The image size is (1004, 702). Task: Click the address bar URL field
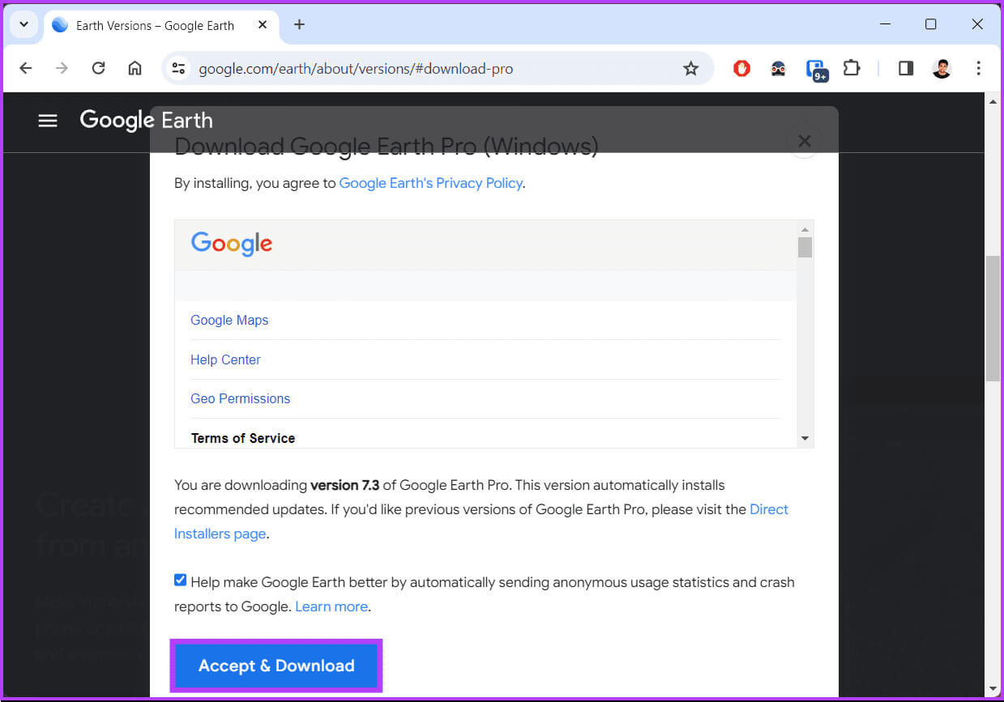[x=436, y=69]
